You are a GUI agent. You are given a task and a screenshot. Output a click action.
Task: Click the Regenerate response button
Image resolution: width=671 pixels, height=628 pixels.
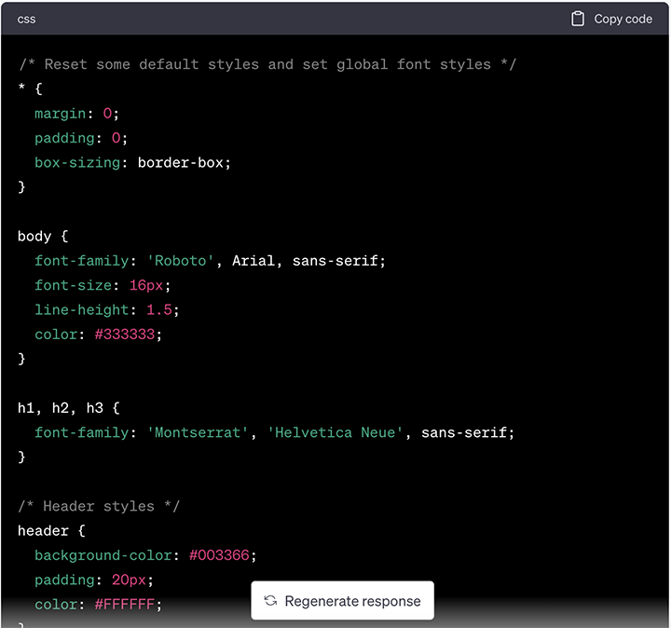(342, 600)
